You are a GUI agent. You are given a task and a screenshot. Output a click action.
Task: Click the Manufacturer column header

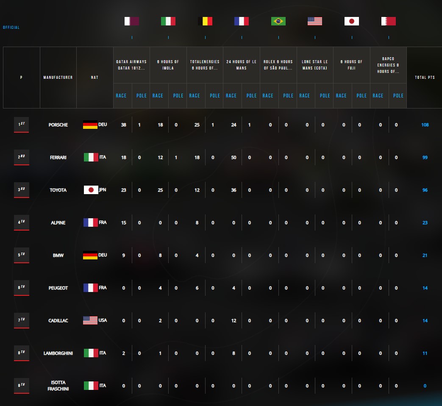coord(58,78)
